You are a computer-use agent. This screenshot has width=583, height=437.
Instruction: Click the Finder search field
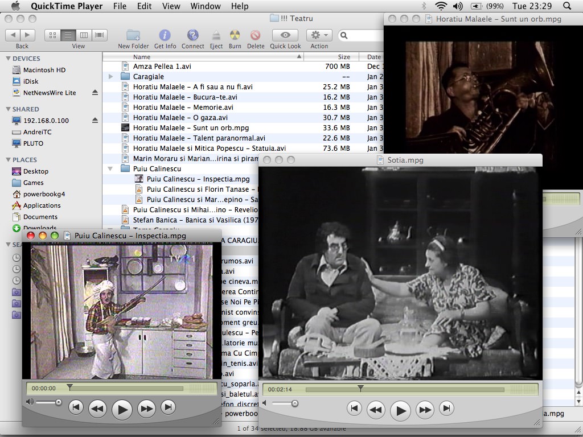point(360,35)
